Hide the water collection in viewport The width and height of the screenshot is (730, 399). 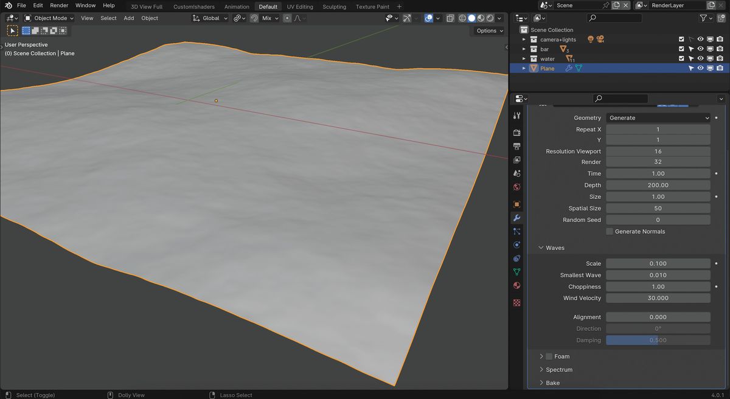701,58
